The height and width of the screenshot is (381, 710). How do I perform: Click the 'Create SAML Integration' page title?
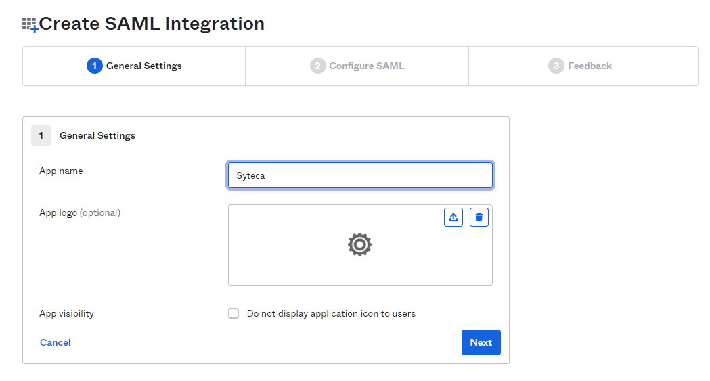pyautogui.click(x=152, y=24)
